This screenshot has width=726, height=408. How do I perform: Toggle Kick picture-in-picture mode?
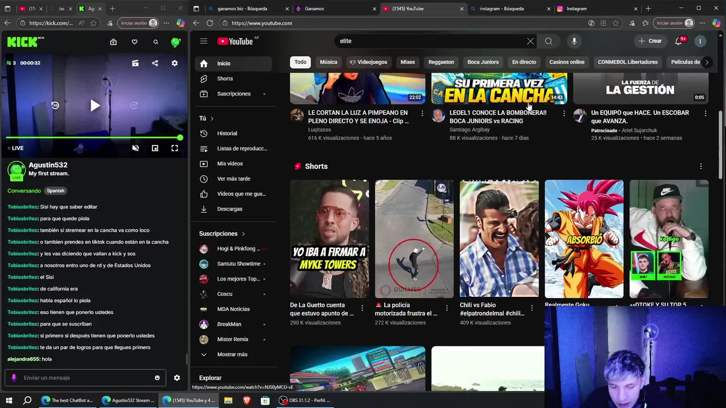pos(155,148)
